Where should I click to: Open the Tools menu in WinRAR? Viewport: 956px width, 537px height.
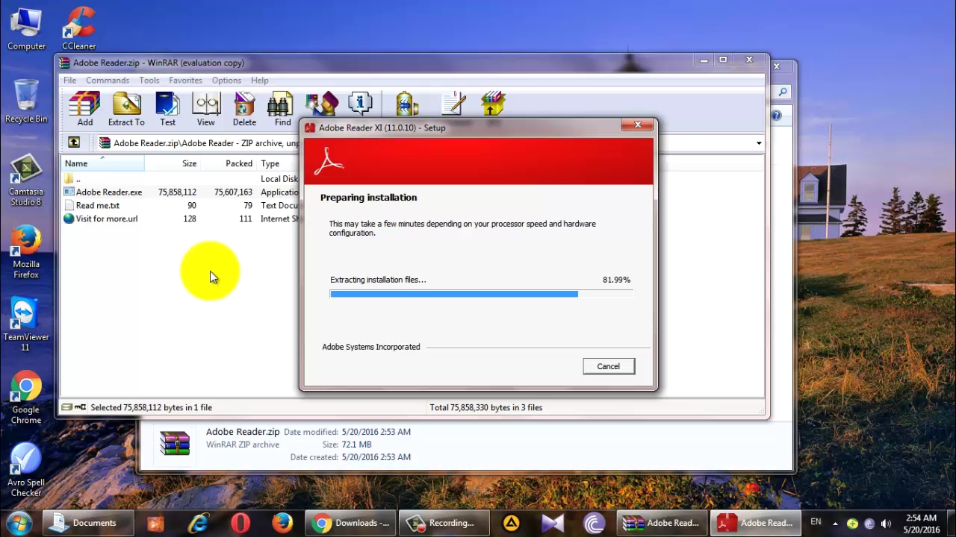click(149, 81)
